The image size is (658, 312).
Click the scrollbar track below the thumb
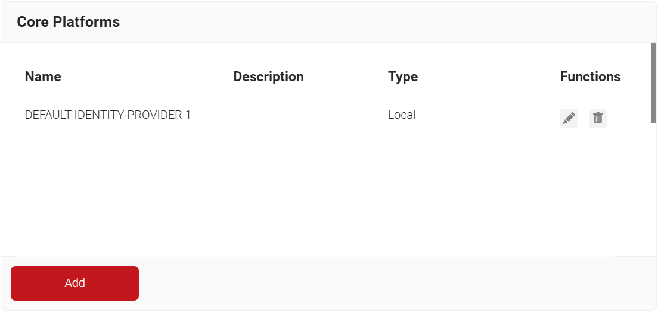pos(653,191)
